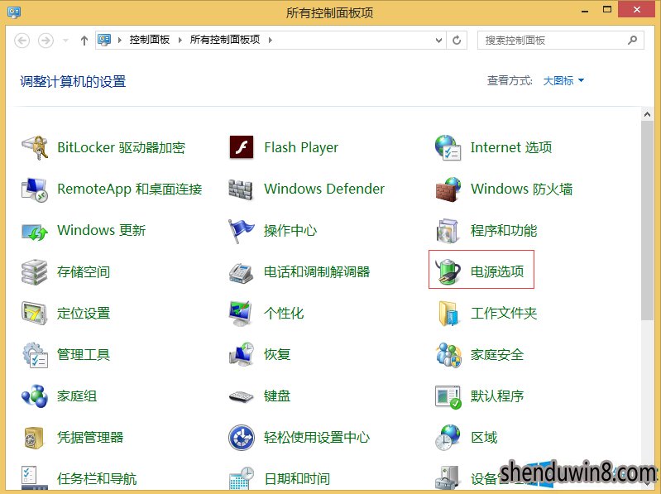This screenshot has height=494, width=661.
Task: Click the BitLocker 驱动器加密 link
Action: click(x=121, y=147)
